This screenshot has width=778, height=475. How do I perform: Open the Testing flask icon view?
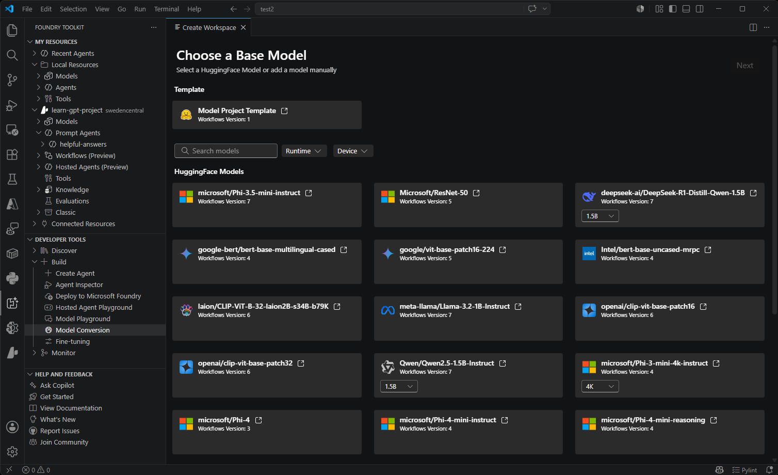pyautogui.click(x=12, y=179)
